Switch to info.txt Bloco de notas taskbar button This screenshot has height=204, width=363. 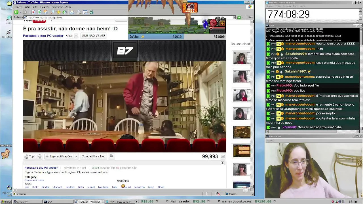(120, 202)
